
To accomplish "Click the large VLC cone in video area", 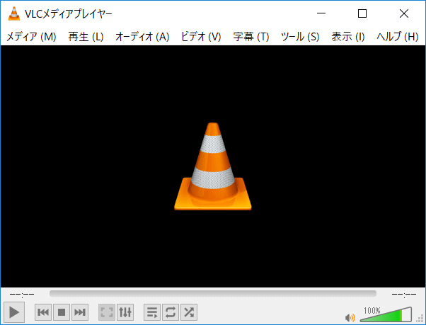I will 213,166.
